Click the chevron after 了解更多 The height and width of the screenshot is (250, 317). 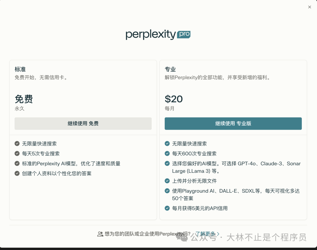point(218,234)
